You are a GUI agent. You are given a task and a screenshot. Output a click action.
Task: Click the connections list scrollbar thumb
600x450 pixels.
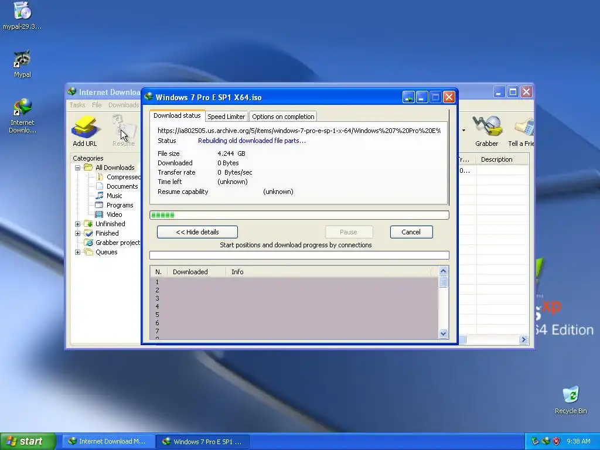click(443, 282)
